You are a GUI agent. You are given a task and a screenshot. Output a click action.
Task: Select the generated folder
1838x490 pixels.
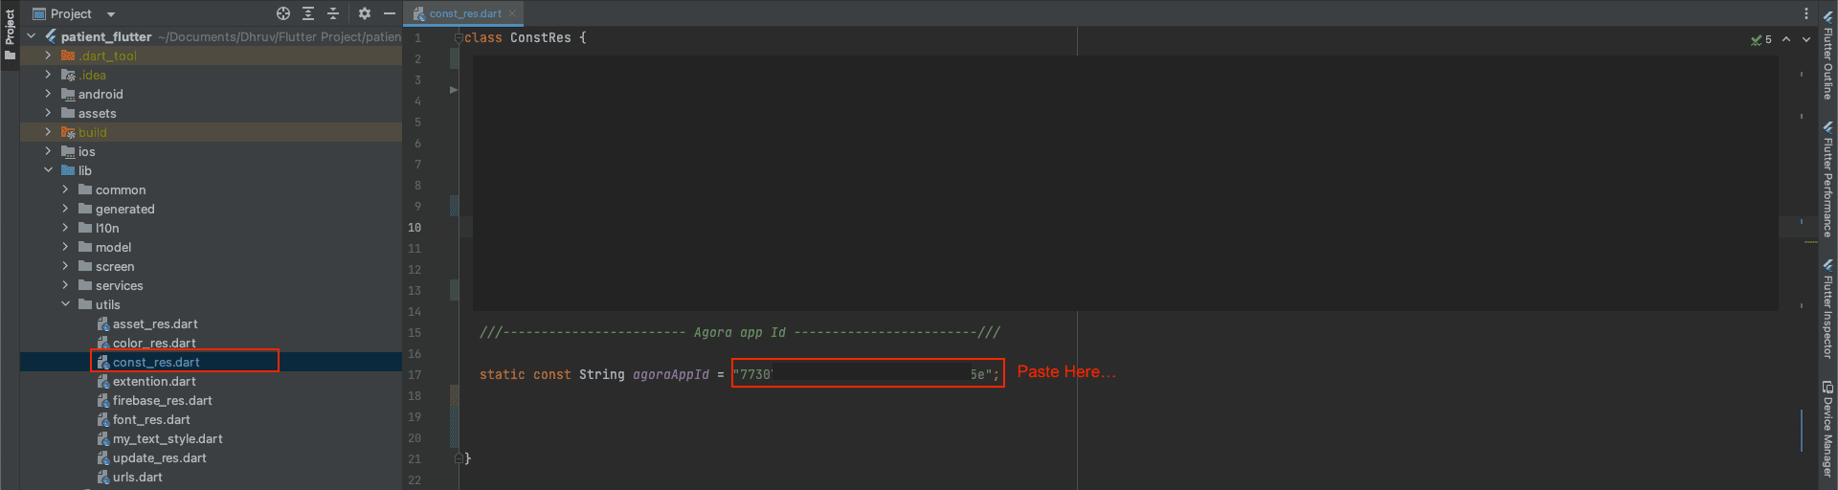124,209
